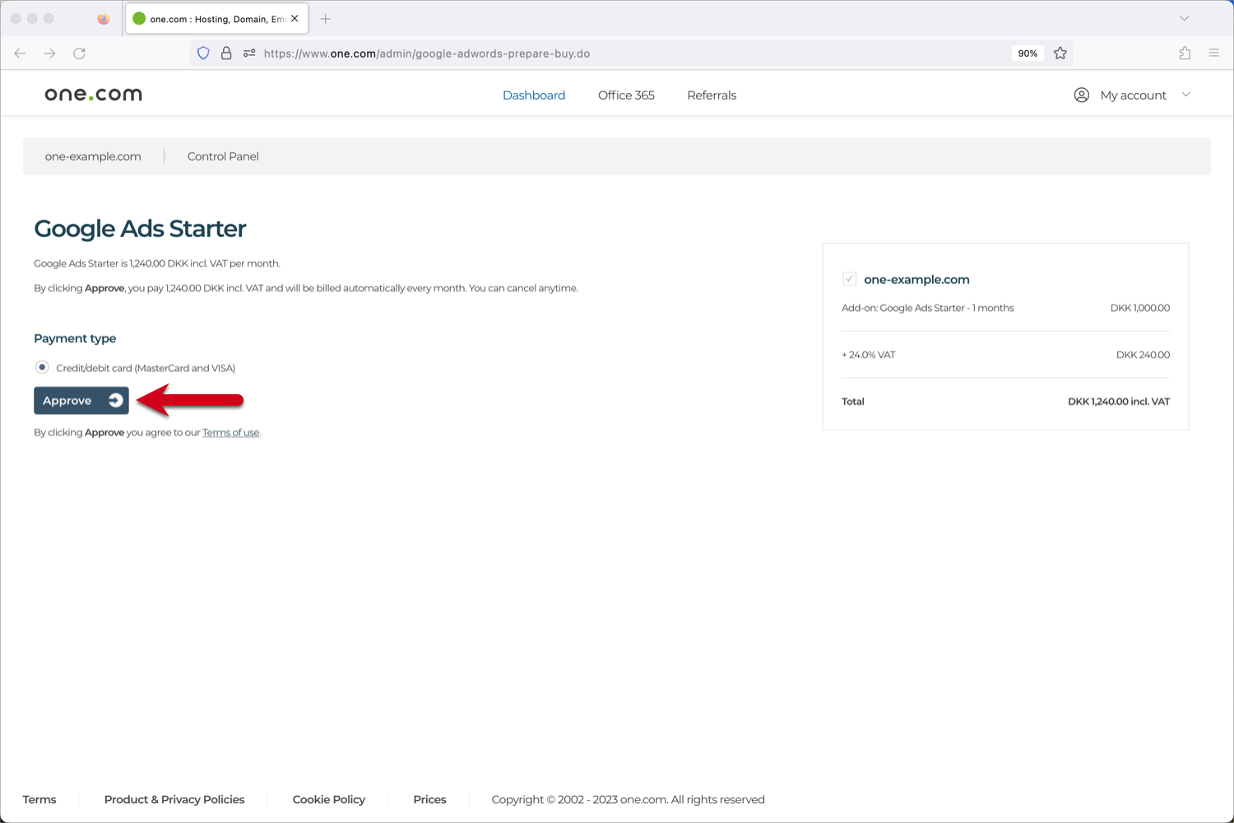
Task: Click the one.com logo
Action: (x=93, y=93)
